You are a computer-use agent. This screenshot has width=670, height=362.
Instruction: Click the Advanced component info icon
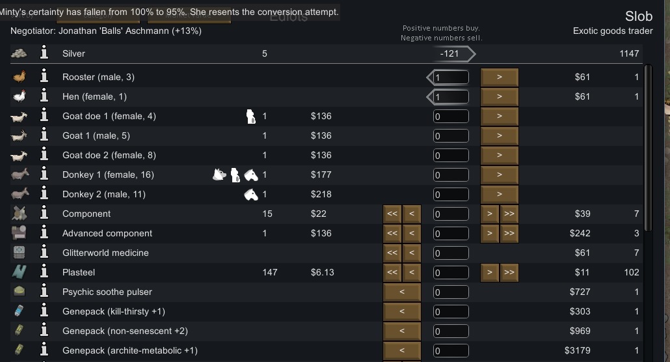[44, 233]
